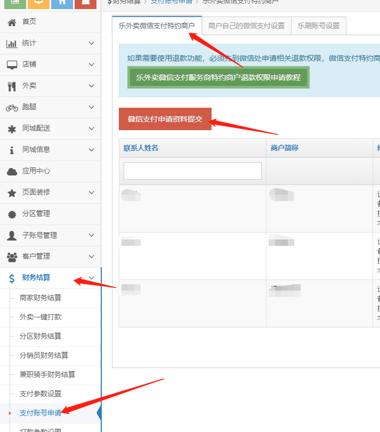Click the star icon for 页面装修
This screenshot has width=380, height=432.
[12, 193]
